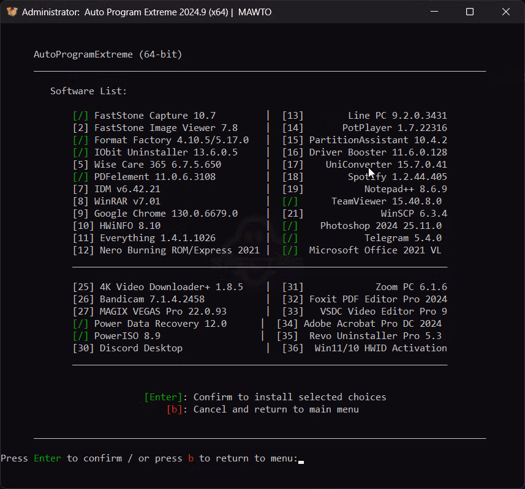The width and height of the screenshot is (525, 489).
Task: Click the Revo Uninstaller Pro 5.3 entry
Action: 359,336
